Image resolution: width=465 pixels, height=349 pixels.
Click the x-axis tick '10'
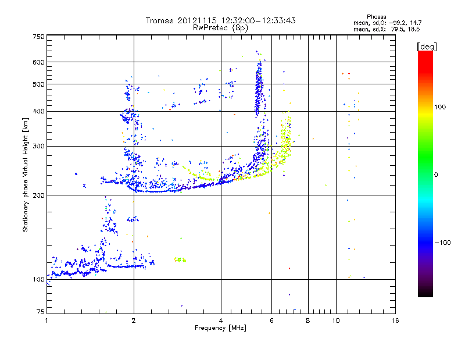click(x=336, y=320)
